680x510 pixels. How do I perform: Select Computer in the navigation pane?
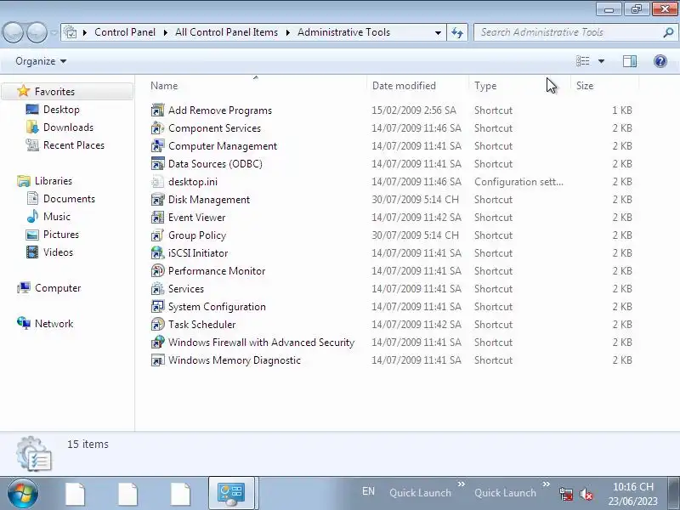[58, 288]
